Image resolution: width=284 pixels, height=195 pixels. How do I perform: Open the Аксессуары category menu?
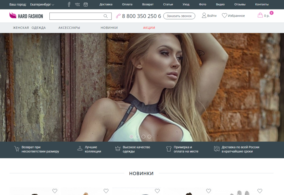click(69, 28)
